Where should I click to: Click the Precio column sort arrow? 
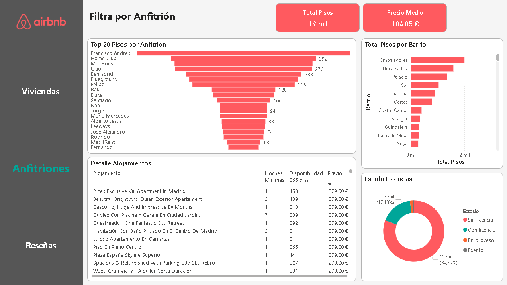[329, 184]
